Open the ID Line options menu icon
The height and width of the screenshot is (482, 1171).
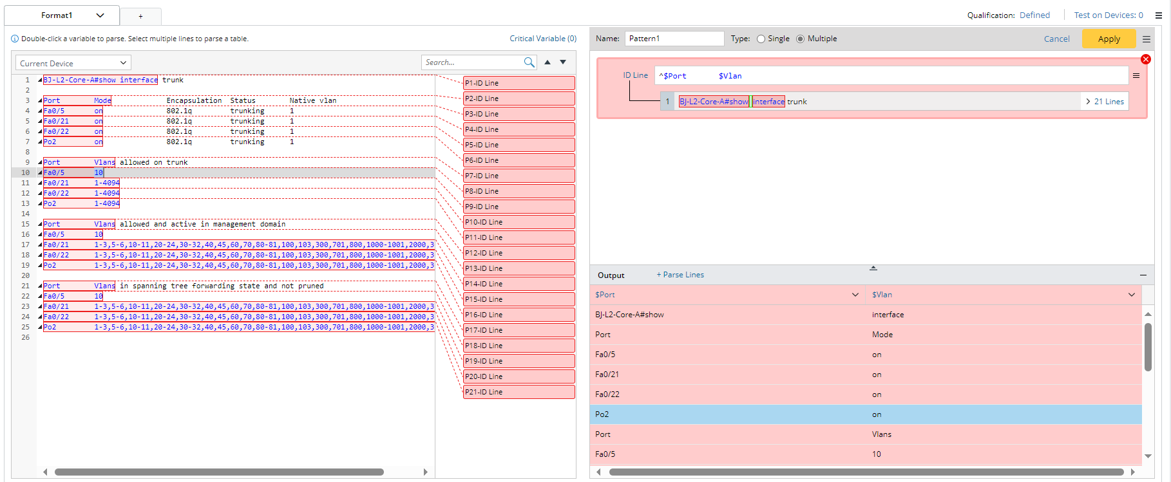click(1136, 76)
